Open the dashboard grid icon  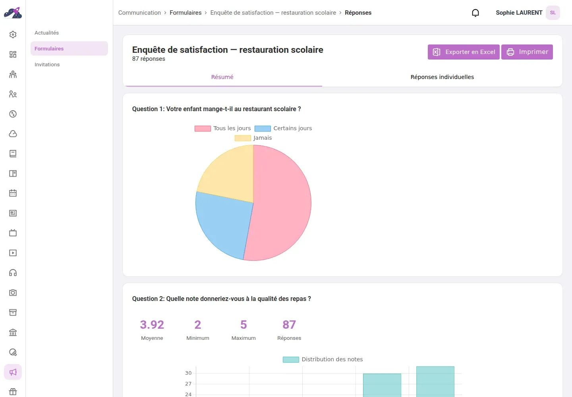13,54
